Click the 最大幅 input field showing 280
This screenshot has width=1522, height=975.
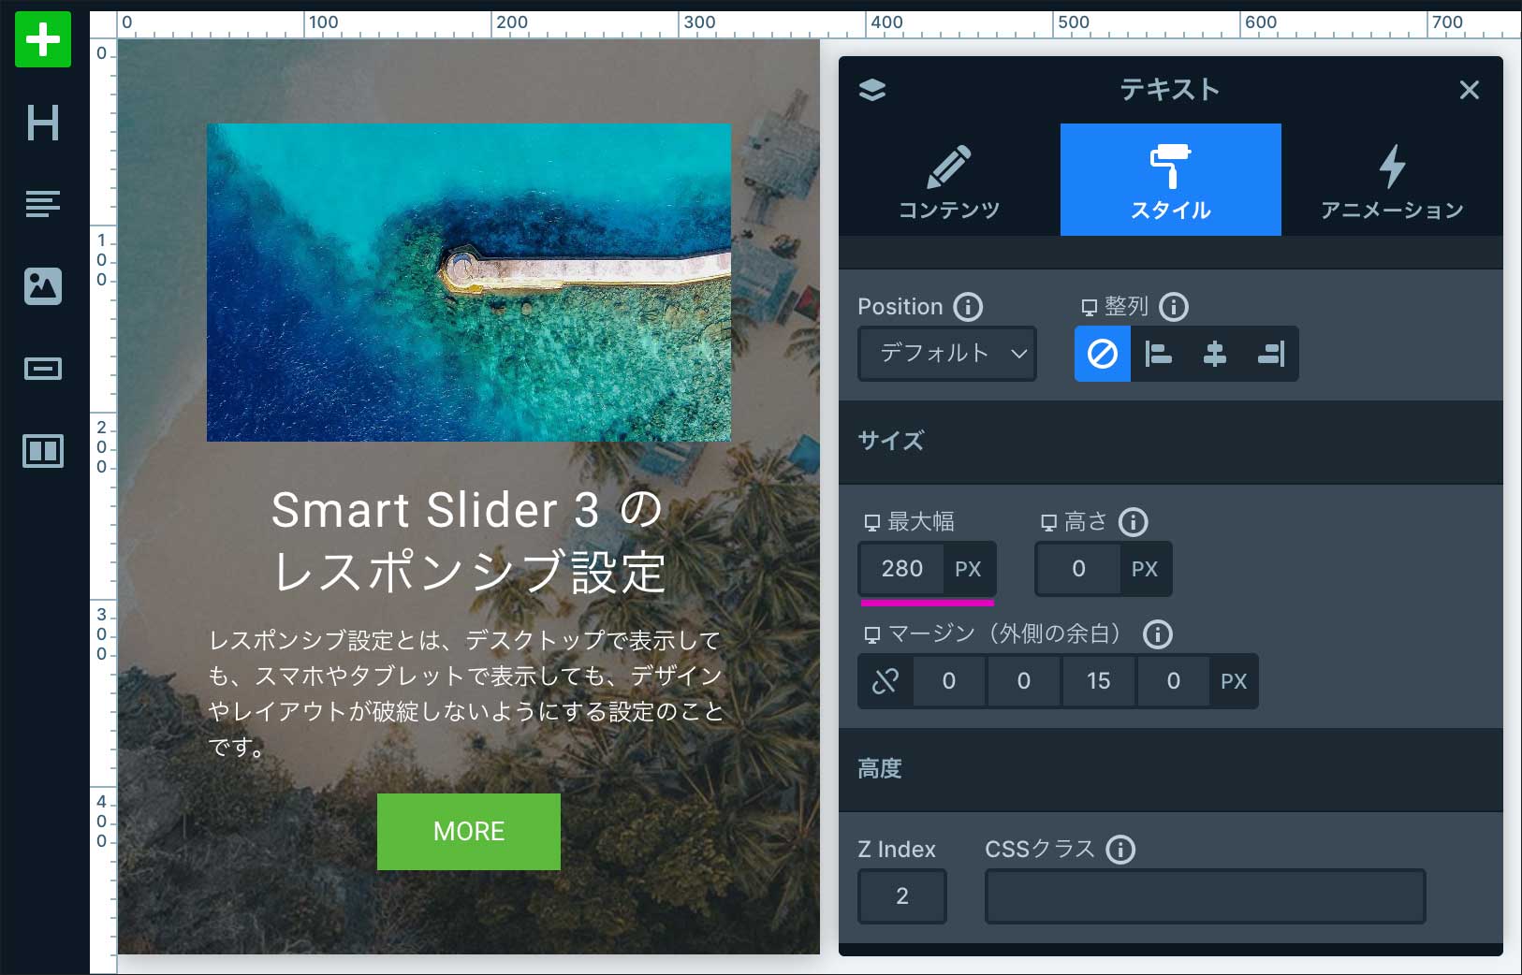click(902, 569)
